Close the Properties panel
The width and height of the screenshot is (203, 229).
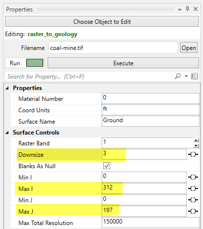click(196, 9)
